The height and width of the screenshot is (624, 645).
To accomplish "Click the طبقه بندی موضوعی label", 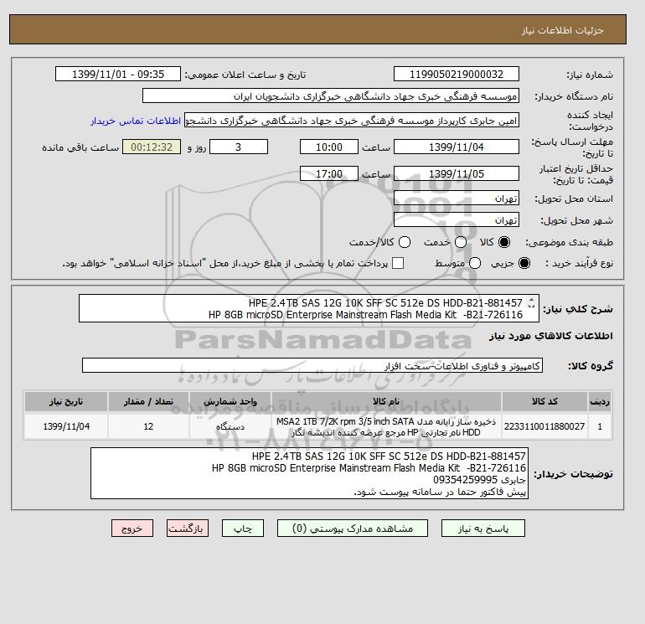I will (569, 243).
